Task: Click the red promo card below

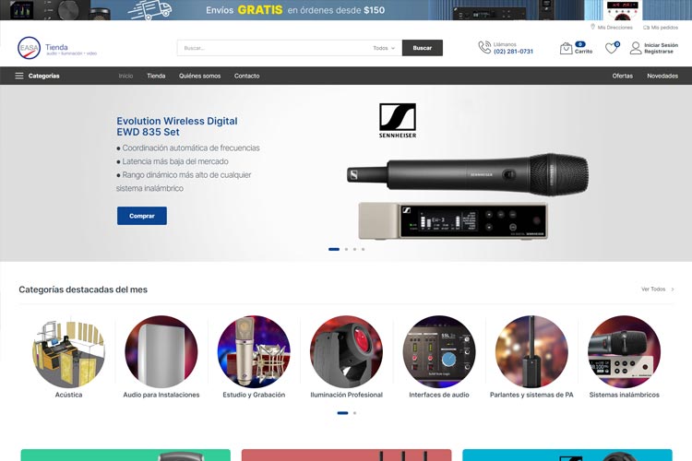Action: pos(346,455)
